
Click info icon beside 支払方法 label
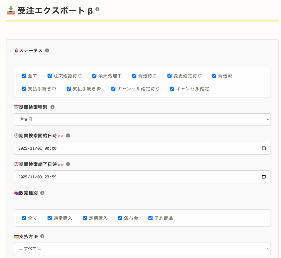[x=42, y=236]
